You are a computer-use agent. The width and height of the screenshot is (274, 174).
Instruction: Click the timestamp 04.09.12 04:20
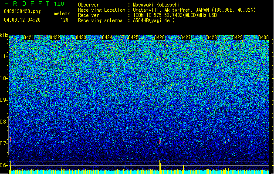point(22,20)
